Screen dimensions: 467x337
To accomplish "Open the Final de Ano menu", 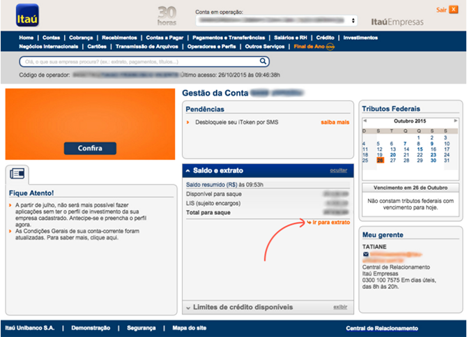I will pyautogui.click(x=309, y=47).
